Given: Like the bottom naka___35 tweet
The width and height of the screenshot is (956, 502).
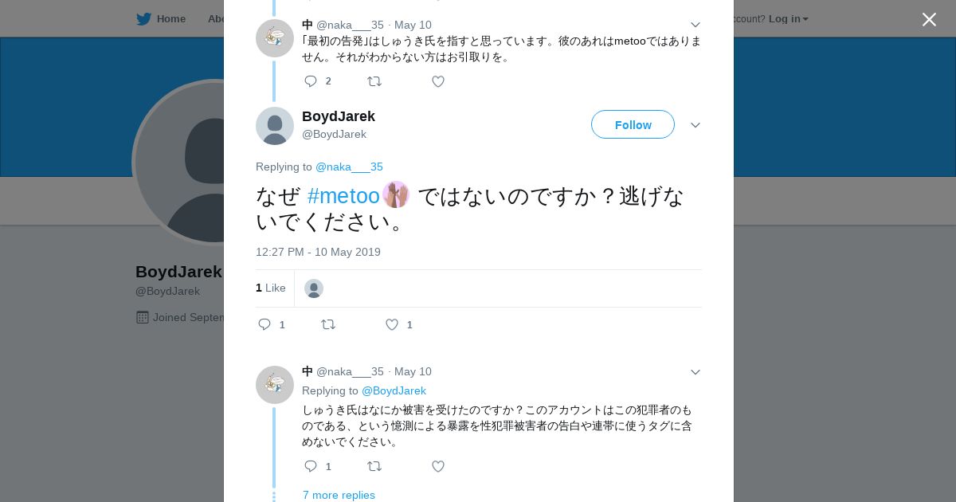Looking at the screenshot, I should pos(438,466).
